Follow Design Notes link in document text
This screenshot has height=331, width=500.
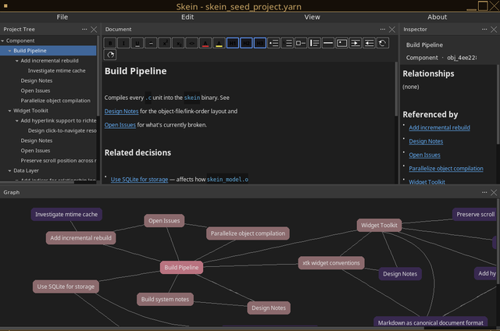122,111
